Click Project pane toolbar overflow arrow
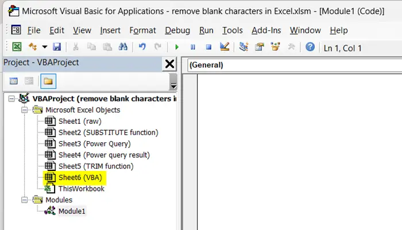 (173, 82)
